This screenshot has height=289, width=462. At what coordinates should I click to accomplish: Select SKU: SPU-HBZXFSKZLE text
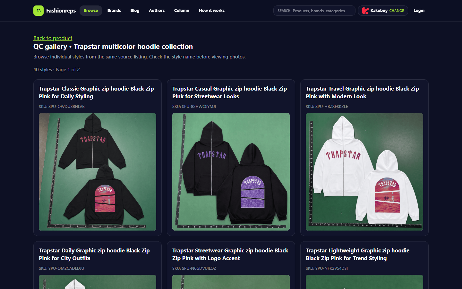tap(327, 107)
